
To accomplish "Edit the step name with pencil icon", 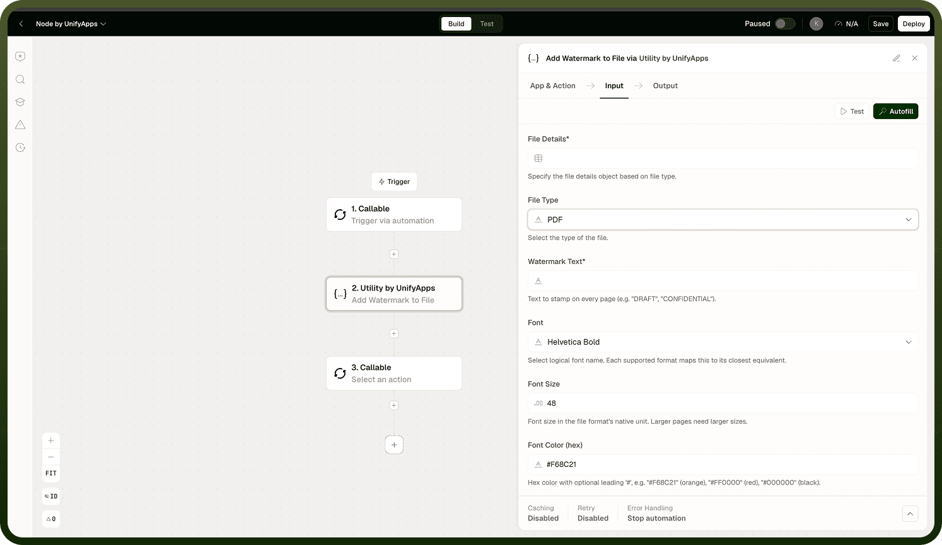I will (897, 58).
